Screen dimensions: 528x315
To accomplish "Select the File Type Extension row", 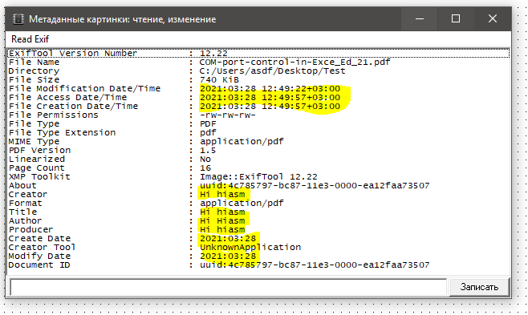I will pyautogui.click(x=258, y=132).
